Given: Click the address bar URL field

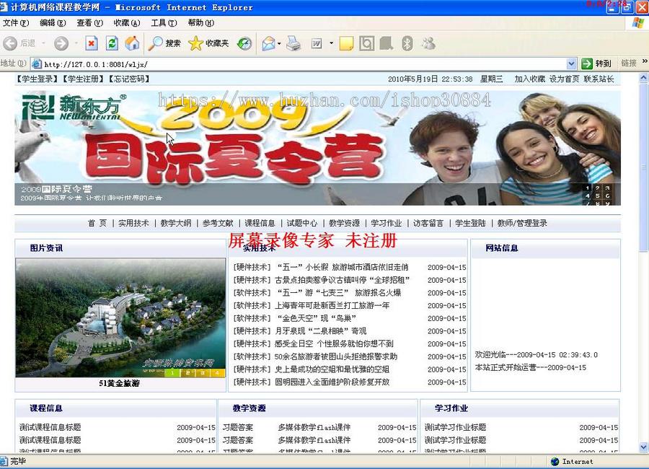Looking at the screenshot, I should coord(302,63).
